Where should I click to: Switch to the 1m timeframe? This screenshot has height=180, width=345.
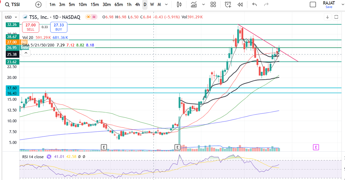coord(52,5)
